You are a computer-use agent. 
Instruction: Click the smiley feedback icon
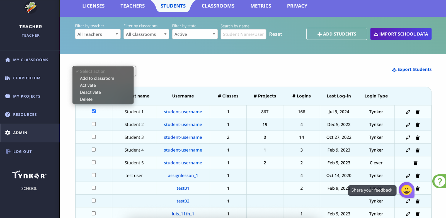point(406,190)
